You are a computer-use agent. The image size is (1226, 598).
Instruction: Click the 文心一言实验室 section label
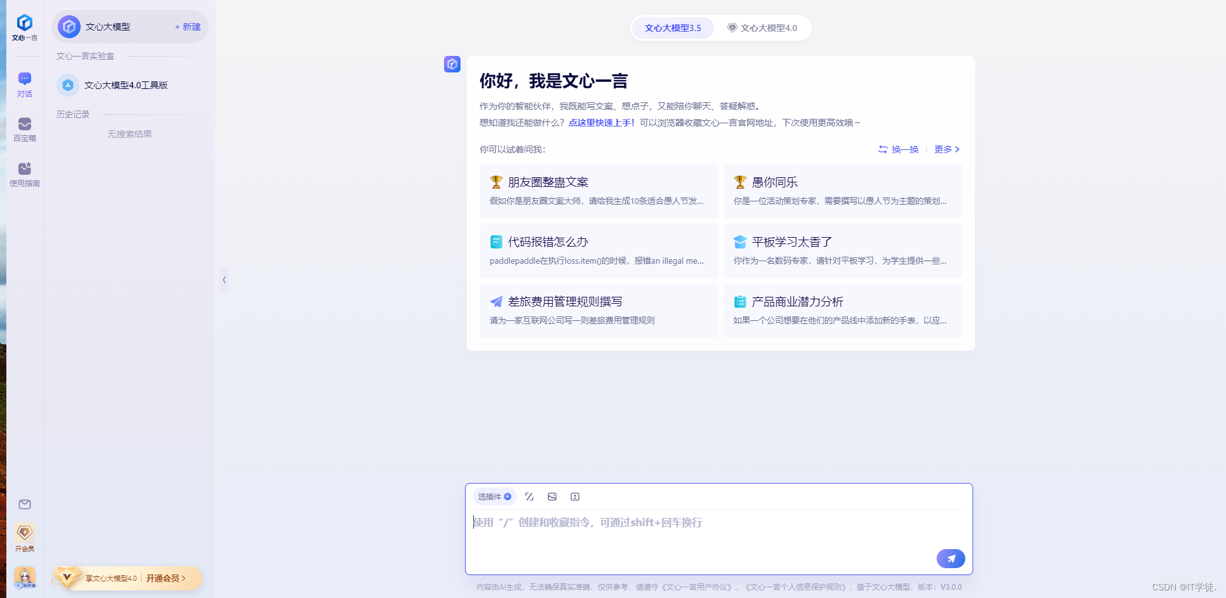tap(85, 56)
